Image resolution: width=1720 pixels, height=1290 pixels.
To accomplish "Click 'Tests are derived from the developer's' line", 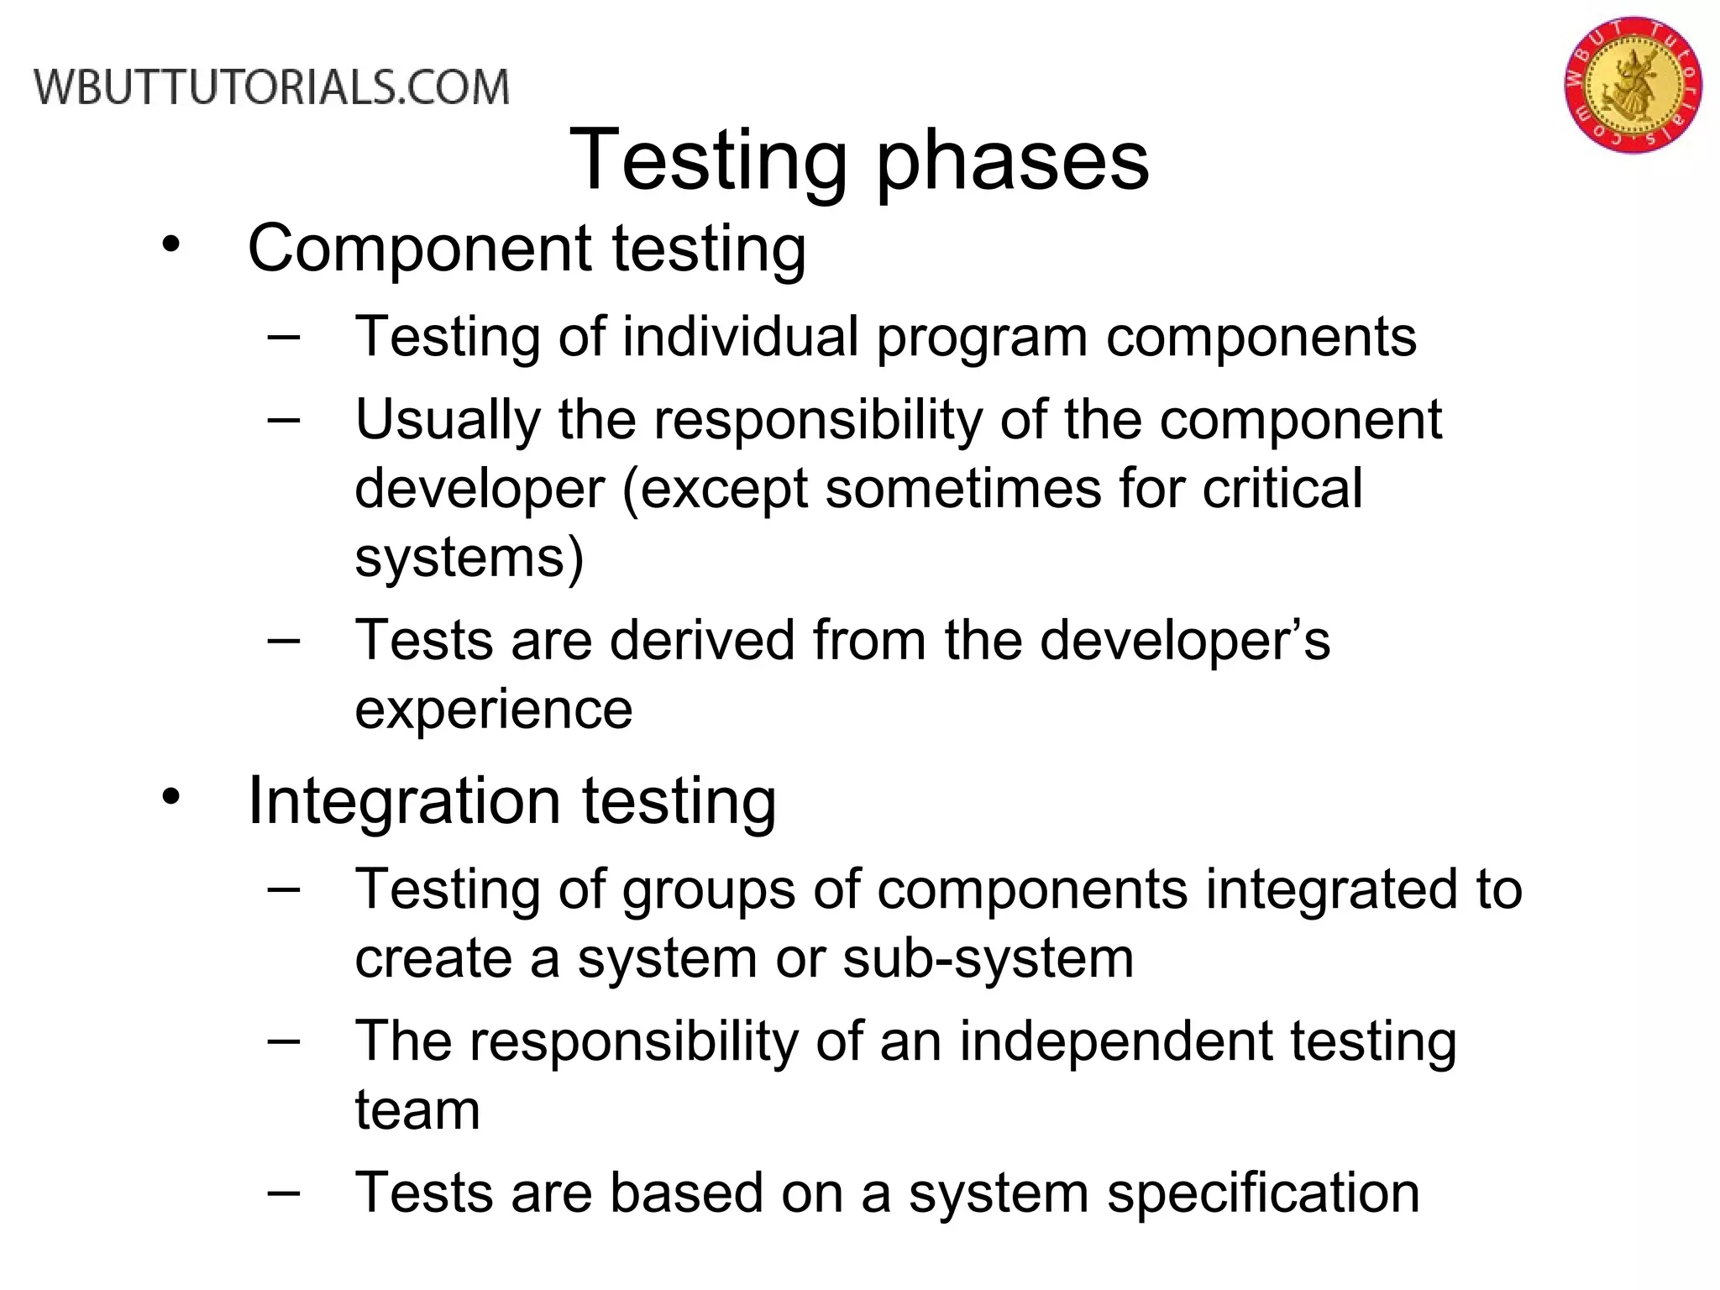I will 842,640.
